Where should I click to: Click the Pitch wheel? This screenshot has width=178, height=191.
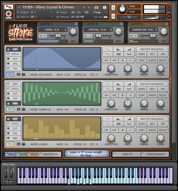(6, 173)
